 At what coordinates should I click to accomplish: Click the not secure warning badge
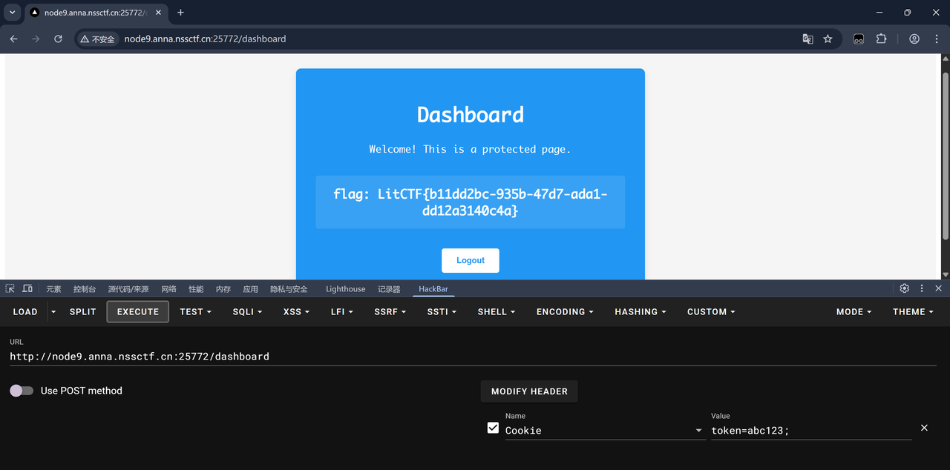tap(98, 39)
